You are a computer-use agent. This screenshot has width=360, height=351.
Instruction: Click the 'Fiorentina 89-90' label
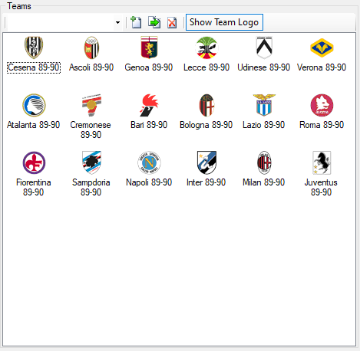(x=34, y=187)
